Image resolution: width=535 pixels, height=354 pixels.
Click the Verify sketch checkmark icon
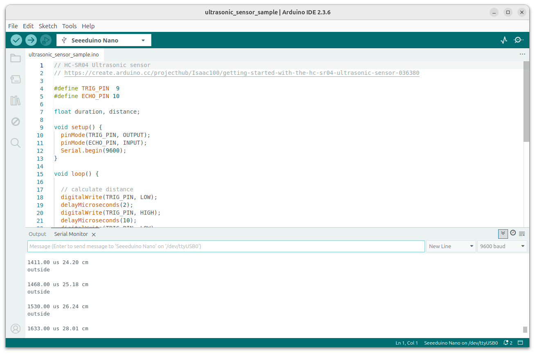coord(16,40)
